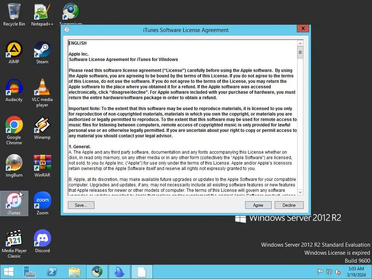This screenshot has width=372, height=279.
Task: Click the taskbar clock showing 3:03 AM
Action: click(x=356, y=272)
